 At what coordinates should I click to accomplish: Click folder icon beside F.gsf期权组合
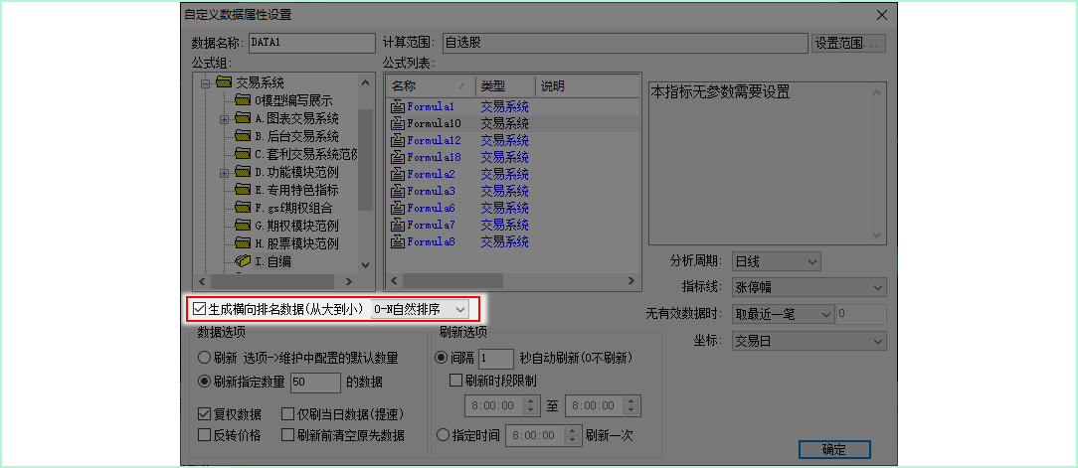click(x=242, y=208)
